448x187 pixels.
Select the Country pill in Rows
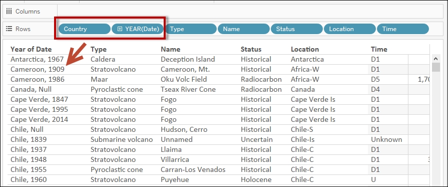click(x=85, y=29)
